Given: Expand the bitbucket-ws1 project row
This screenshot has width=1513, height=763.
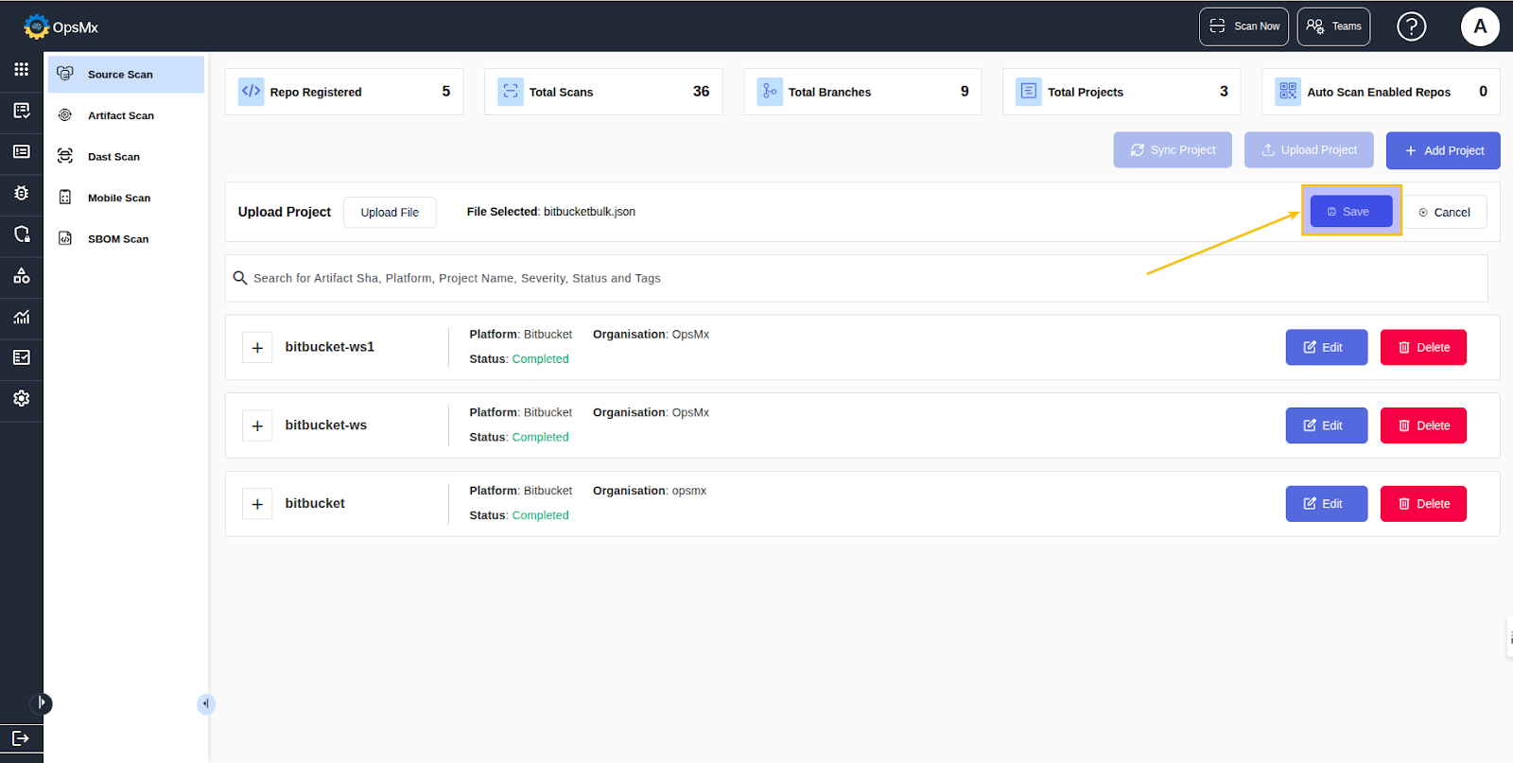Looking at the screenshot, I should click(257, 348).
